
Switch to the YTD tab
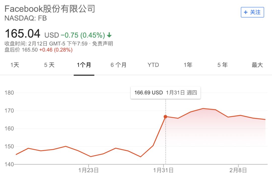(x=153, y=65)
